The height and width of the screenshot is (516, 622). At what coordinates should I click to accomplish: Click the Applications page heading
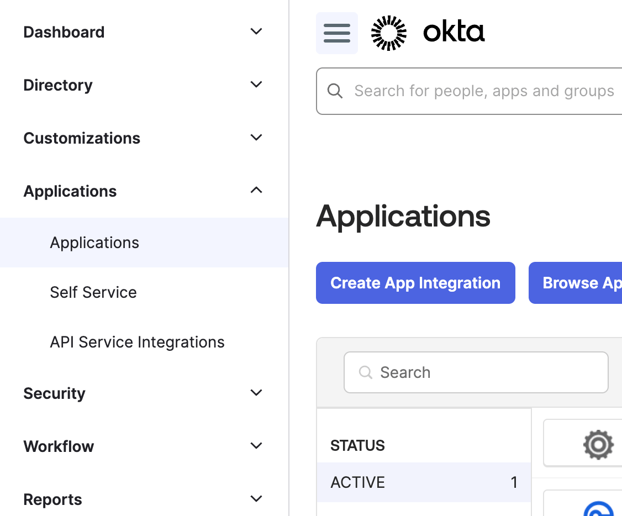403,217
